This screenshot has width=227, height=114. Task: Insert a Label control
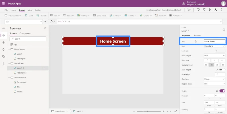click(x=29, y=16)
